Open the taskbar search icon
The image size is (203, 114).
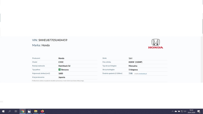tap(10, 111)
